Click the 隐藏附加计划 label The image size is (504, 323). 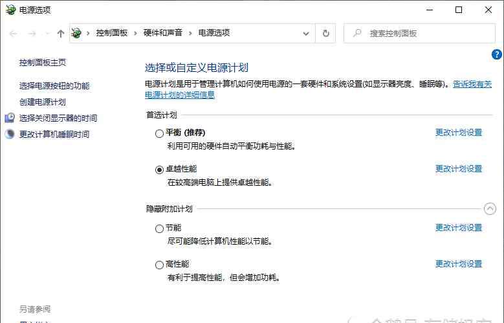(x=169, y=209)
